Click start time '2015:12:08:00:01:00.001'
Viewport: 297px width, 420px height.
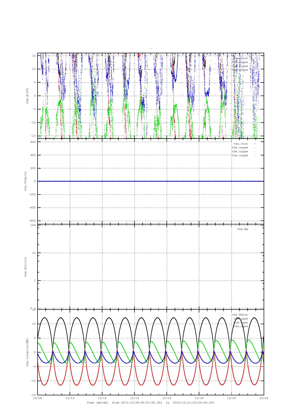pos(142,402)
